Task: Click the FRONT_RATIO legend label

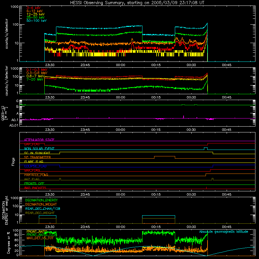Action: (x=37, y=231)
